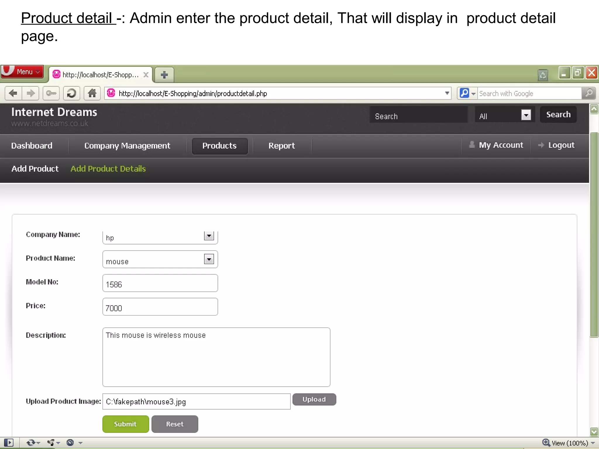Click the site Search text field
Screen dimensions: 599x449
click(419, 115)
